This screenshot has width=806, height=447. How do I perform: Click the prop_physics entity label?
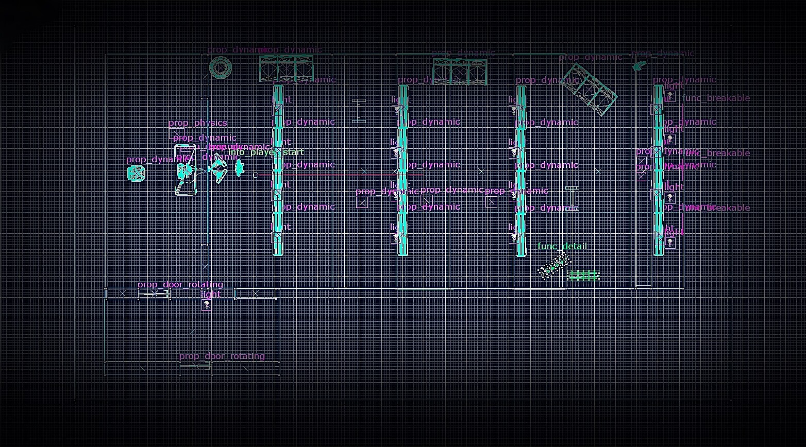point(197,123)
